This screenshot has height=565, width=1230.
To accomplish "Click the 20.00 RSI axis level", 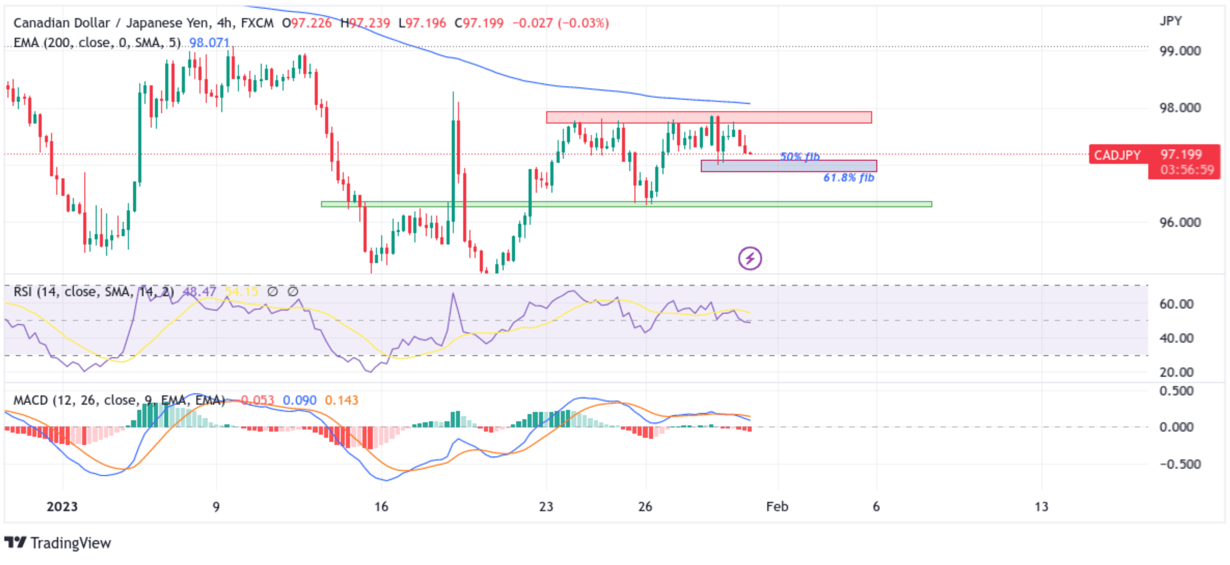I will click(1177, 372).
